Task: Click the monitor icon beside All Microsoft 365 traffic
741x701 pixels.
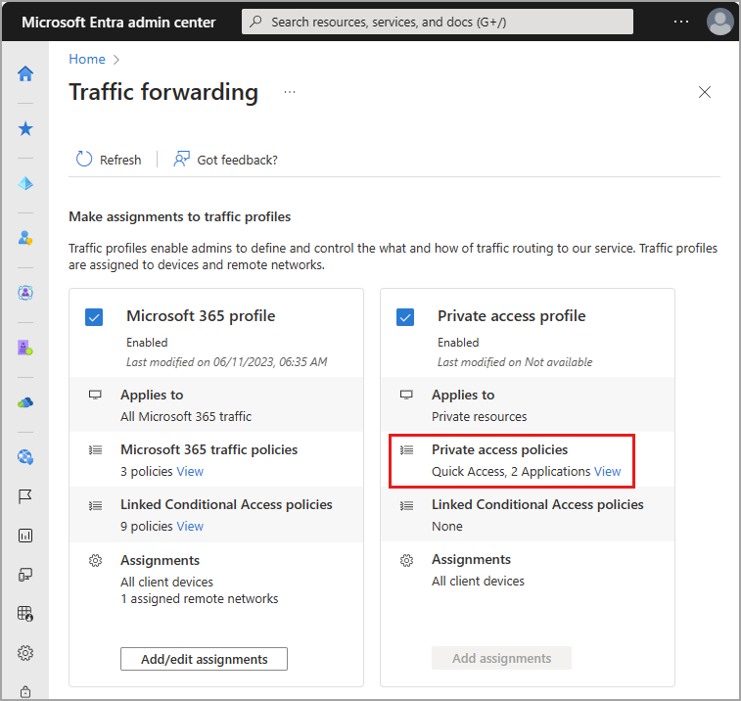Action: pos(95,395)
